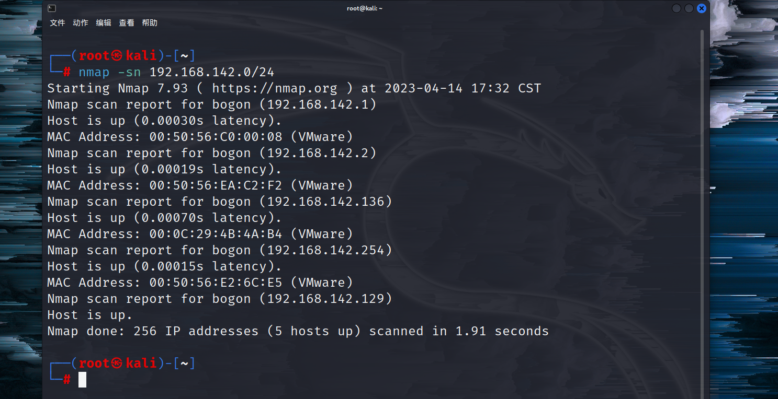Open the 查看 menu

click(x=127, y=23)
